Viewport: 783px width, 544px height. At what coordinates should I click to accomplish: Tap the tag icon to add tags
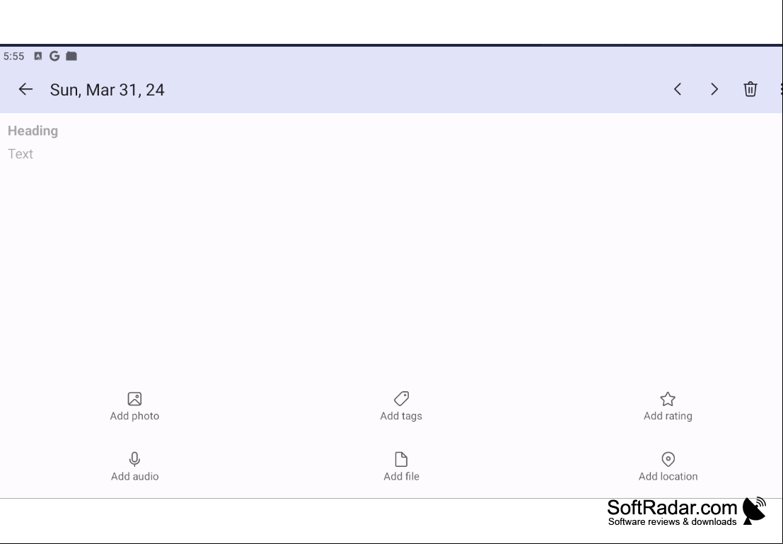[x=402, y=399]
